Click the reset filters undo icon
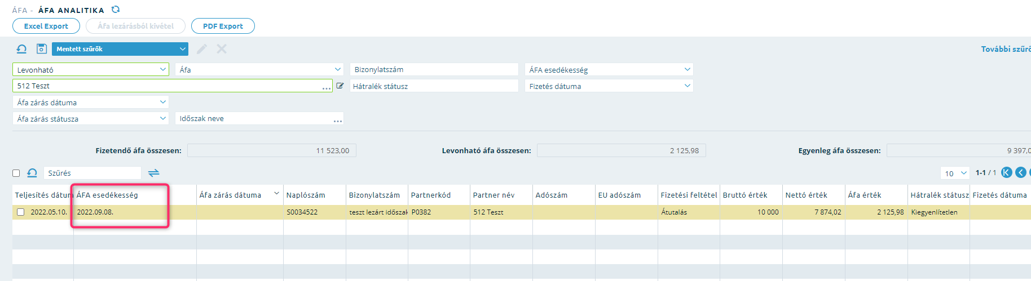Viewport: 1031px width, 281px height. (21, 49)
